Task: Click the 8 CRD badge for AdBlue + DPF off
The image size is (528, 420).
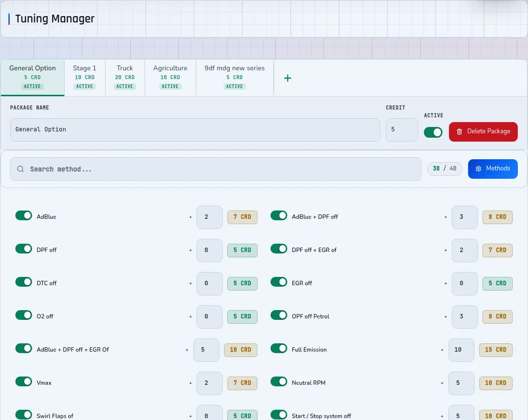Action: coord(498,217)
